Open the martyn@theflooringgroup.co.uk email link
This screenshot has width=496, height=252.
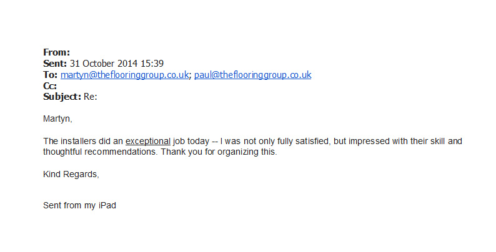click(125, 75)
